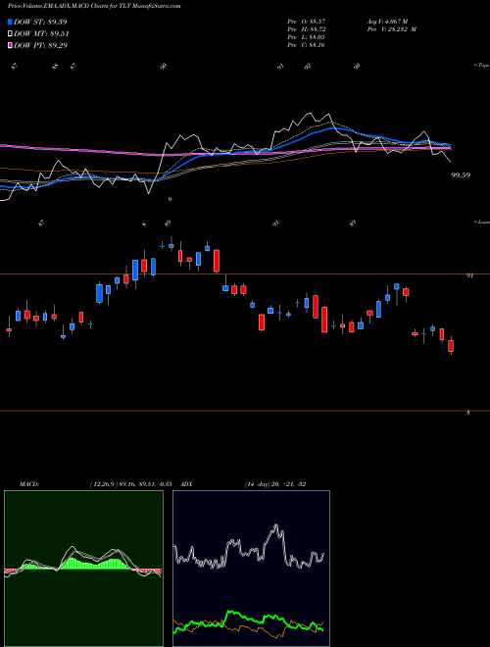Viewport: 490px width, 647px height.
Task: Click the MACD (12,26,9) parameters text
Action: click(x=130, y=484)
